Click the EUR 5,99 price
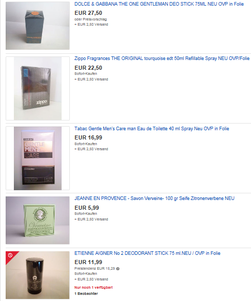 pos(87,208)
